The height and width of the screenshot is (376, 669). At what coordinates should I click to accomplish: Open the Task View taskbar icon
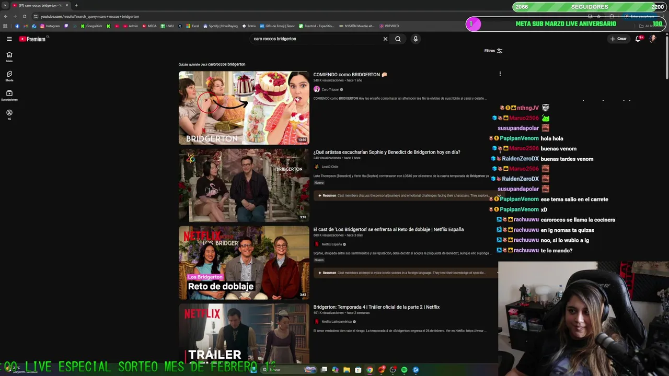pos(324,370)
